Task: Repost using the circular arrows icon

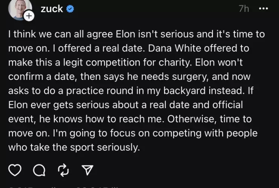Action: pyautogui.click(x=63, y=170)
